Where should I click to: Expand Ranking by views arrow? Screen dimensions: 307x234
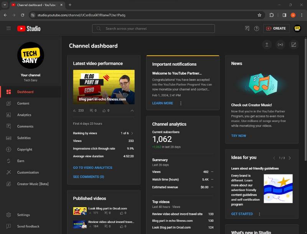pyautogui.click(x=132, y=133)
